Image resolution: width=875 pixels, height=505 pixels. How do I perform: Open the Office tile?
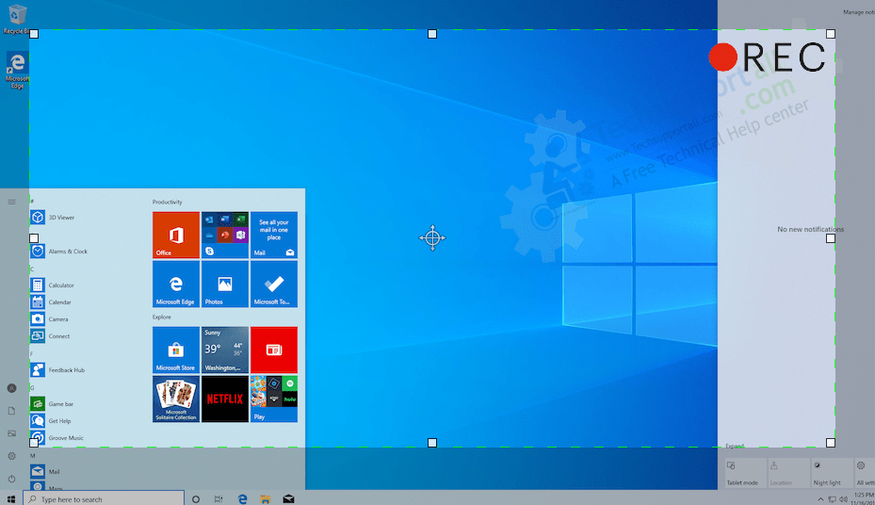(176, 235)
